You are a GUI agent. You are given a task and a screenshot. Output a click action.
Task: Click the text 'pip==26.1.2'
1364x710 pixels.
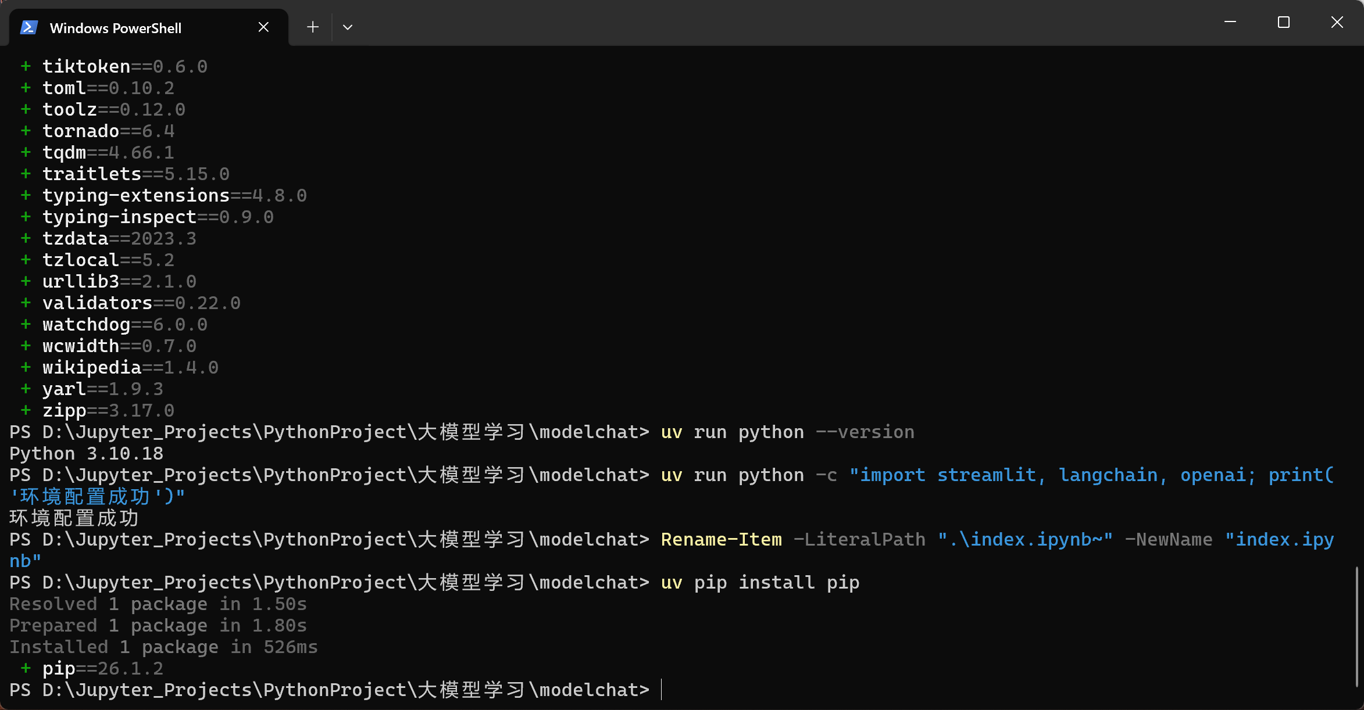[103, 668]
